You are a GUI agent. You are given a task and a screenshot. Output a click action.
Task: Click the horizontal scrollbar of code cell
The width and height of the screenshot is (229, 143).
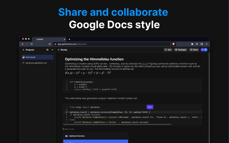[117, 124]
